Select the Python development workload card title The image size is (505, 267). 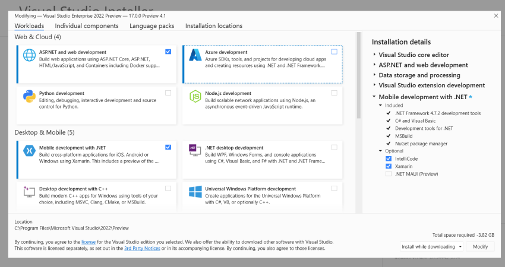click(62, 93)
